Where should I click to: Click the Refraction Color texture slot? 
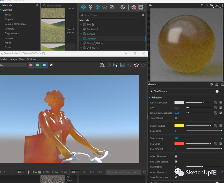coord(216,102)
